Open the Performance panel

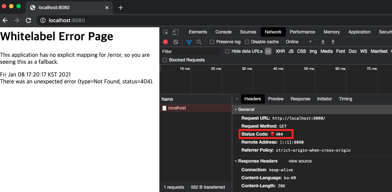coord(302,32)
